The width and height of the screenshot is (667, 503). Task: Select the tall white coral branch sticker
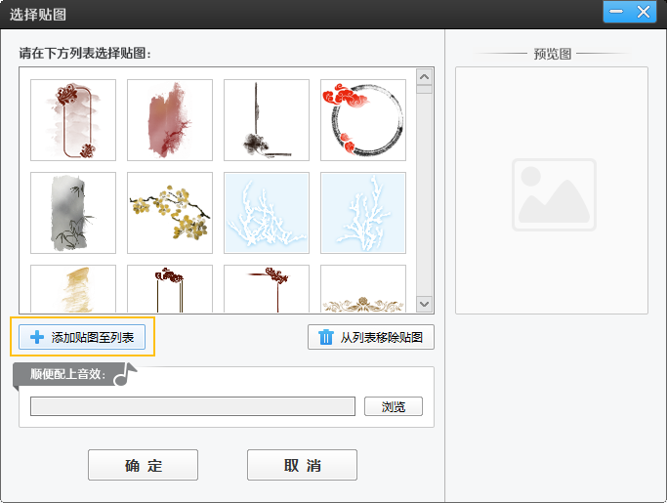(363, 213)
